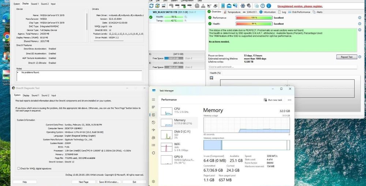Click the camera screenshot icon in Hard Disk Sentinel toolbar
The image size is (366, 186).
click(x=257, y=6)
